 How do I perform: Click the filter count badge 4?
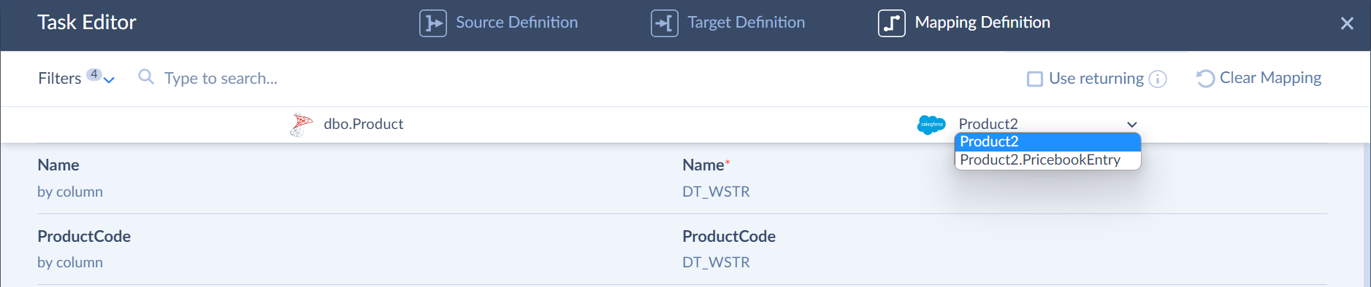(x=94, y=74)
